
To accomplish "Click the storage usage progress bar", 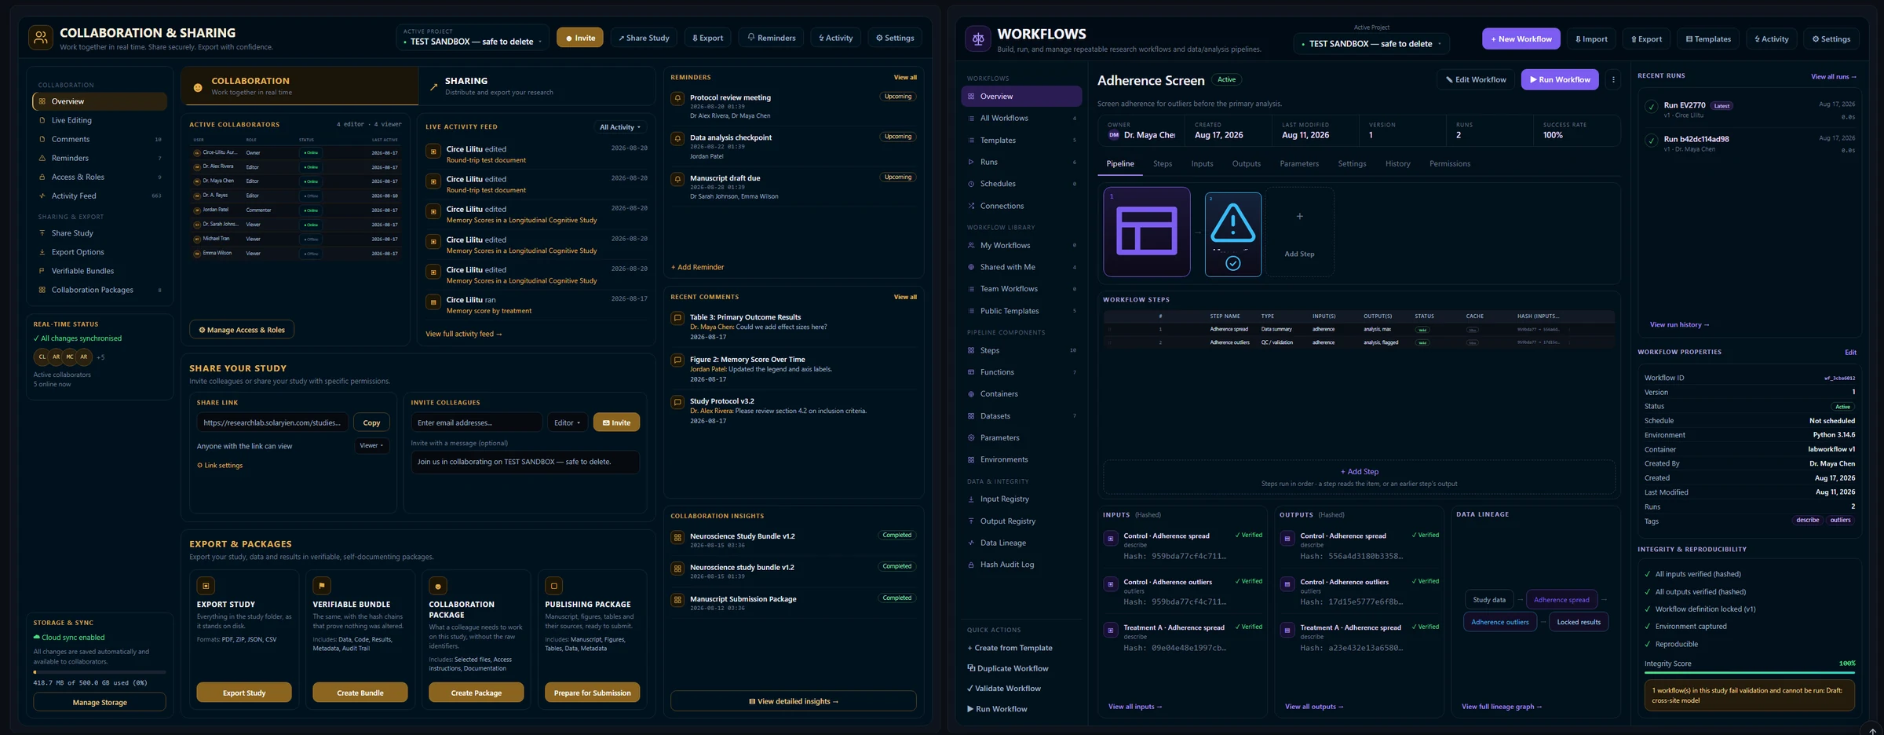I will pyautogui.click(x=100, y=672).
